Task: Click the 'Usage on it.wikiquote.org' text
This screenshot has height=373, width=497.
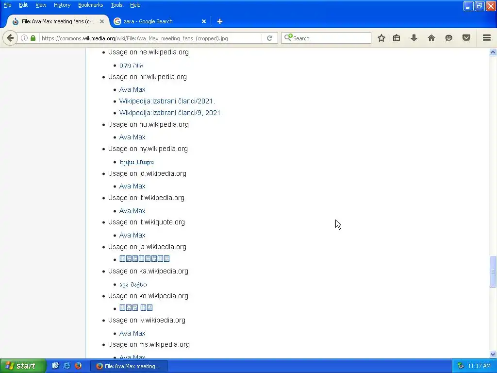Action: [147, 222]
